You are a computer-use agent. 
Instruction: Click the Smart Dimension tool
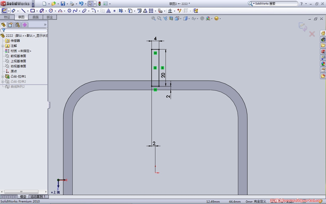[x=13, y=11]
